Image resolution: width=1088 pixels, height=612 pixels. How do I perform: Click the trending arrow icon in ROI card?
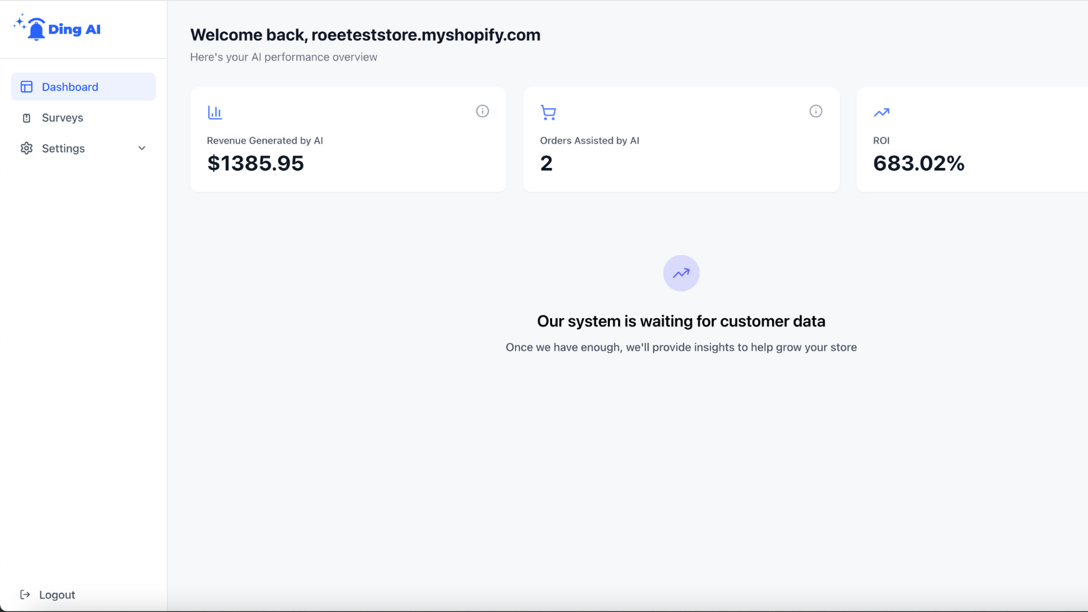[881, 112]
